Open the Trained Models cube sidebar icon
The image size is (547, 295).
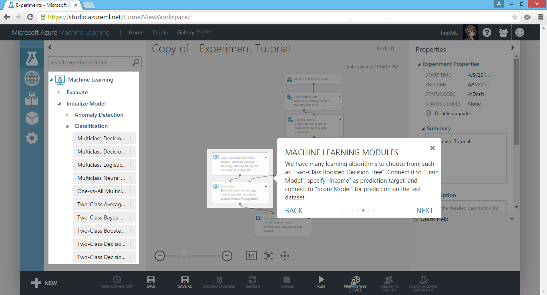[x=32, y=118]
